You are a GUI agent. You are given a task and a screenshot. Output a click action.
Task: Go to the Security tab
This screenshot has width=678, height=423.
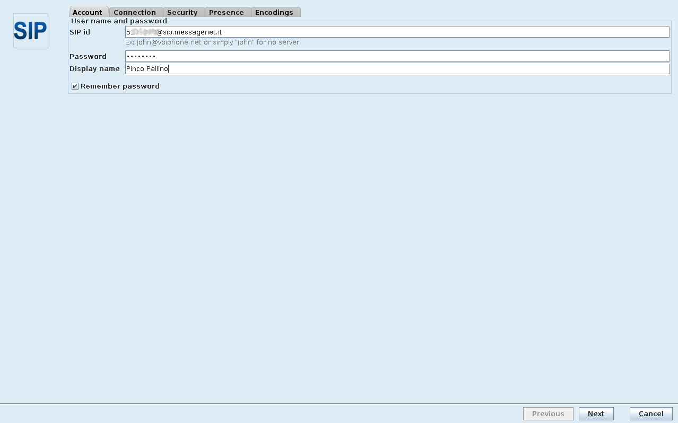coord(182,12)
